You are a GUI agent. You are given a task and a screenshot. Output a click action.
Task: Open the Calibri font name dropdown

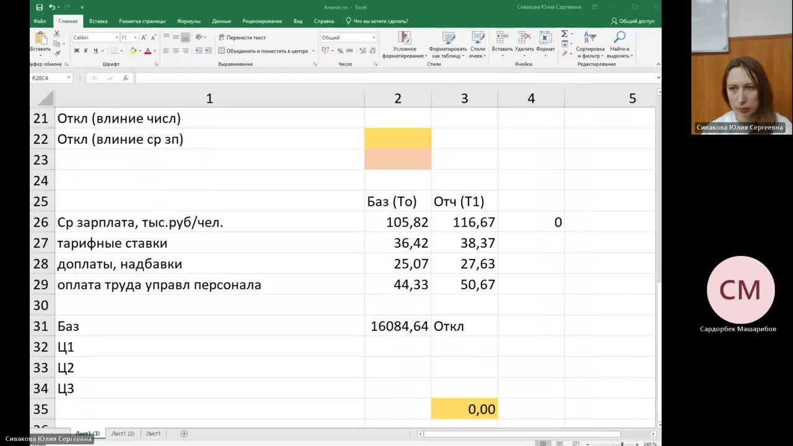(116, 37)
